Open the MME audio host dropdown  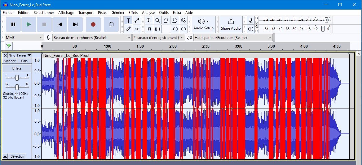point(24,37)
